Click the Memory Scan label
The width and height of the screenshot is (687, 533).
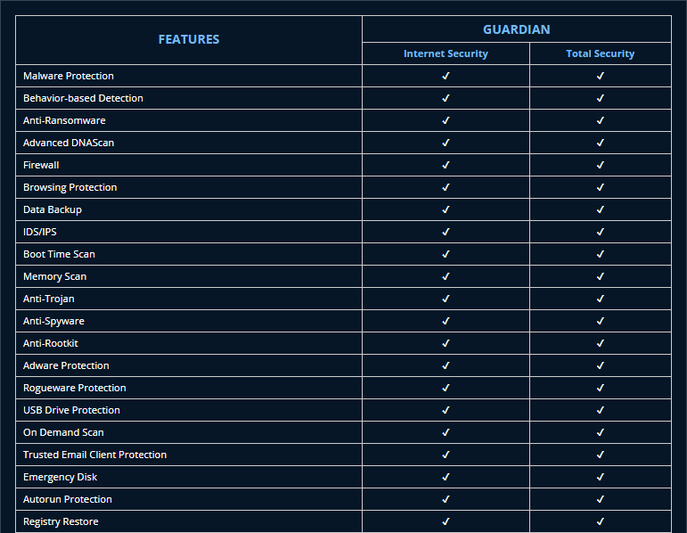pos(54,276)
